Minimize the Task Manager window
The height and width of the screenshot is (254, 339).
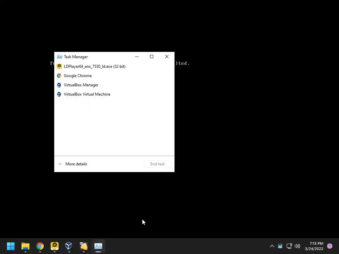tap(137, 57)
